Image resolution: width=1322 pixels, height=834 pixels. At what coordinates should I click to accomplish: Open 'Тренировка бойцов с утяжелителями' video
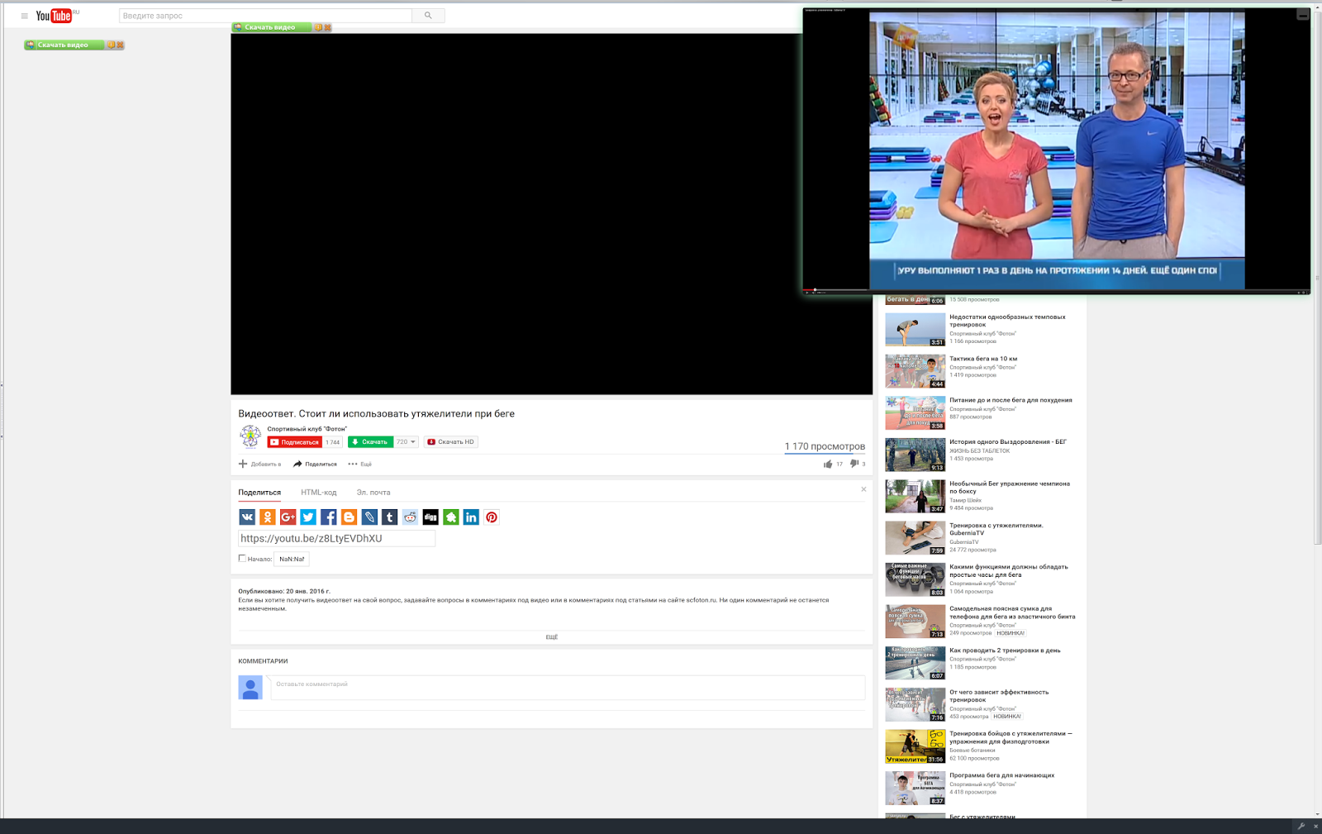click(1011, 737)
